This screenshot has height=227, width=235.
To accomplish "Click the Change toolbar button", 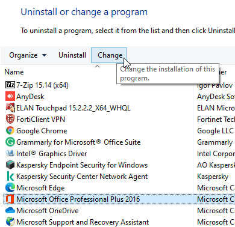I will pos(109,55).
